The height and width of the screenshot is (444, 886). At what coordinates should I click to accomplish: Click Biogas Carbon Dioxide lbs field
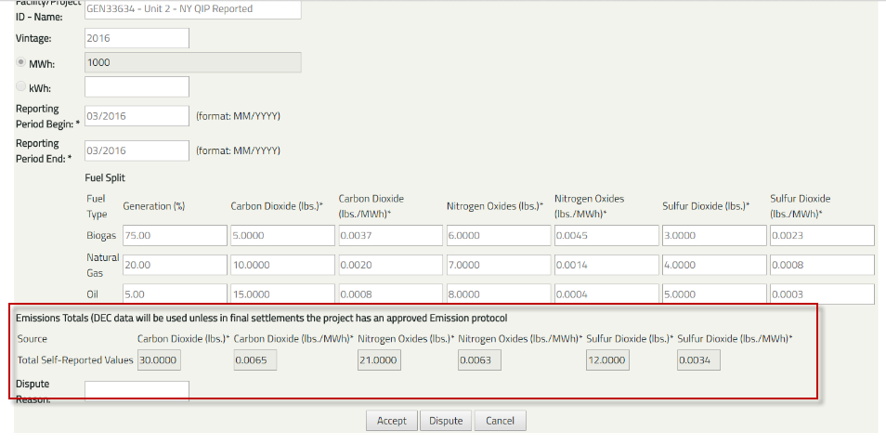[x=280, y=236]
